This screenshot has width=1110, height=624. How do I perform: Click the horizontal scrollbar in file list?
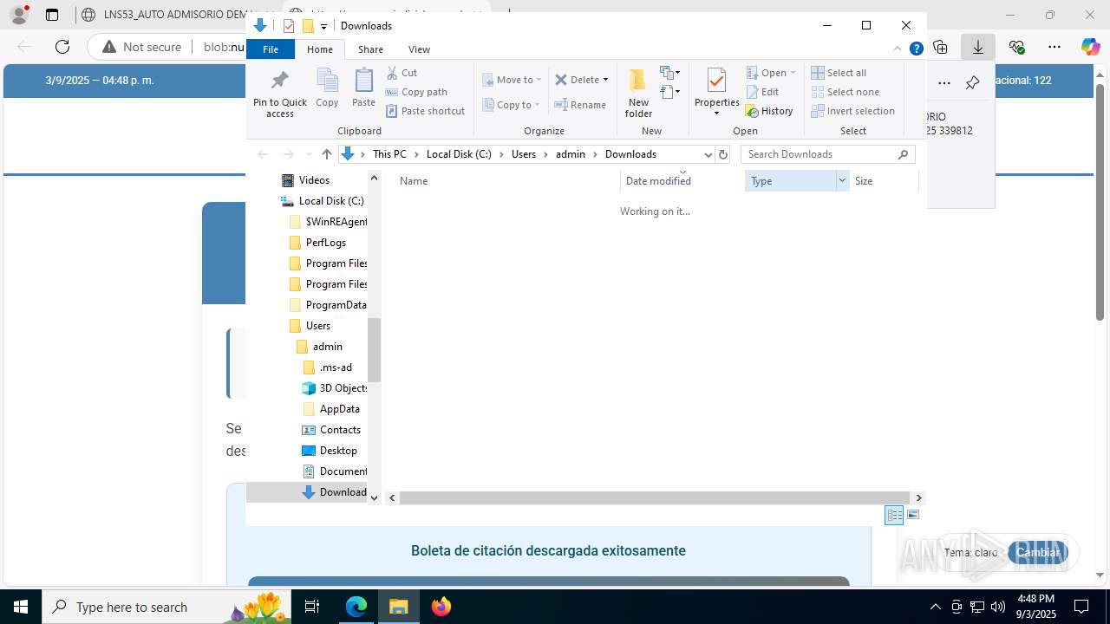point(654,497)
